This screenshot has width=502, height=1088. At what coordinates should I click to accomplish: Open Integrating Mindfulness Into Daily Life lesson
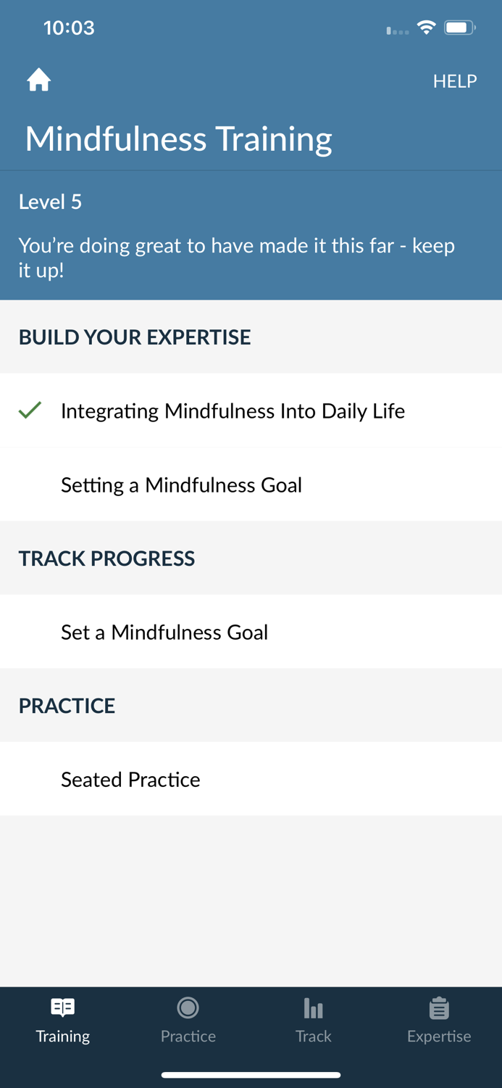click(233, 411)
